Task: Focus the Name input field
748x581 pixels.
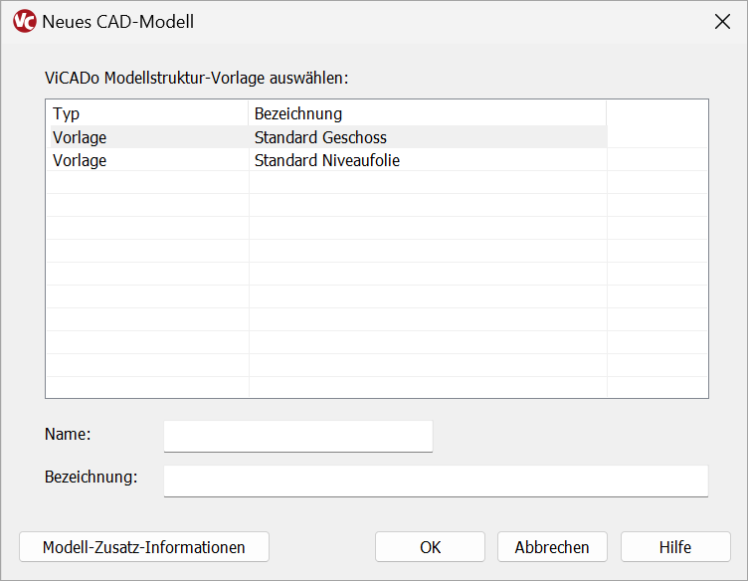Action: pyautogui.click(x=298, y=436)
